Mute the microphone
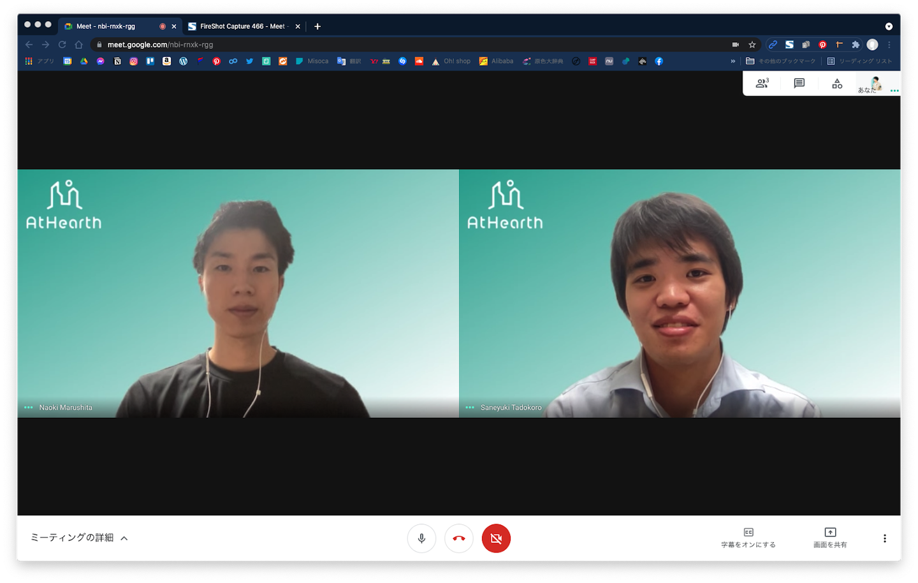Viewport: 918px width, 583px height. click(421, 538)
